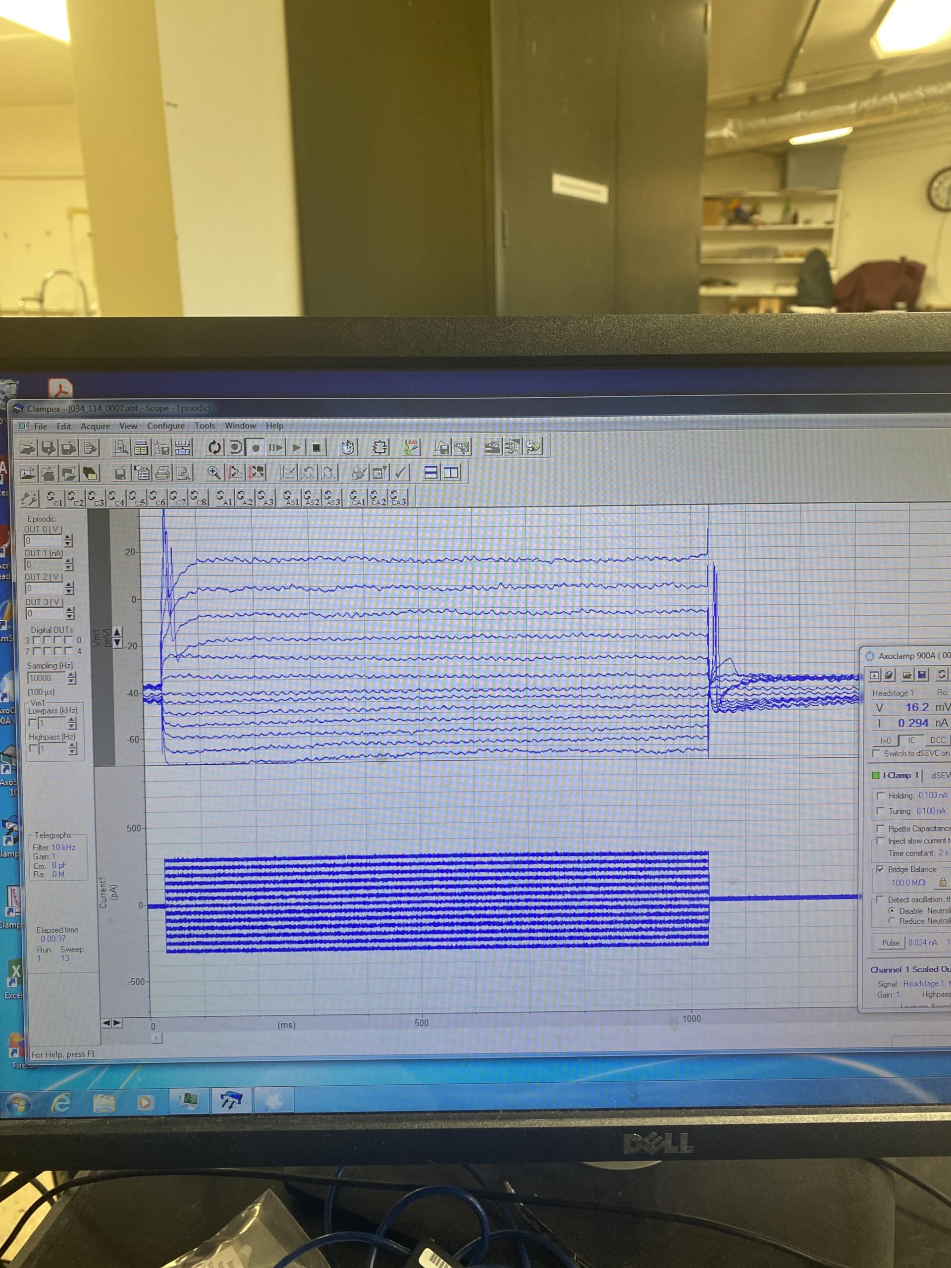Uncheck the Bridge Balance checkbox
Image resolution: width=951 pixels, height=1268 pixels.
pyautogui.click(x=880, y=869)
